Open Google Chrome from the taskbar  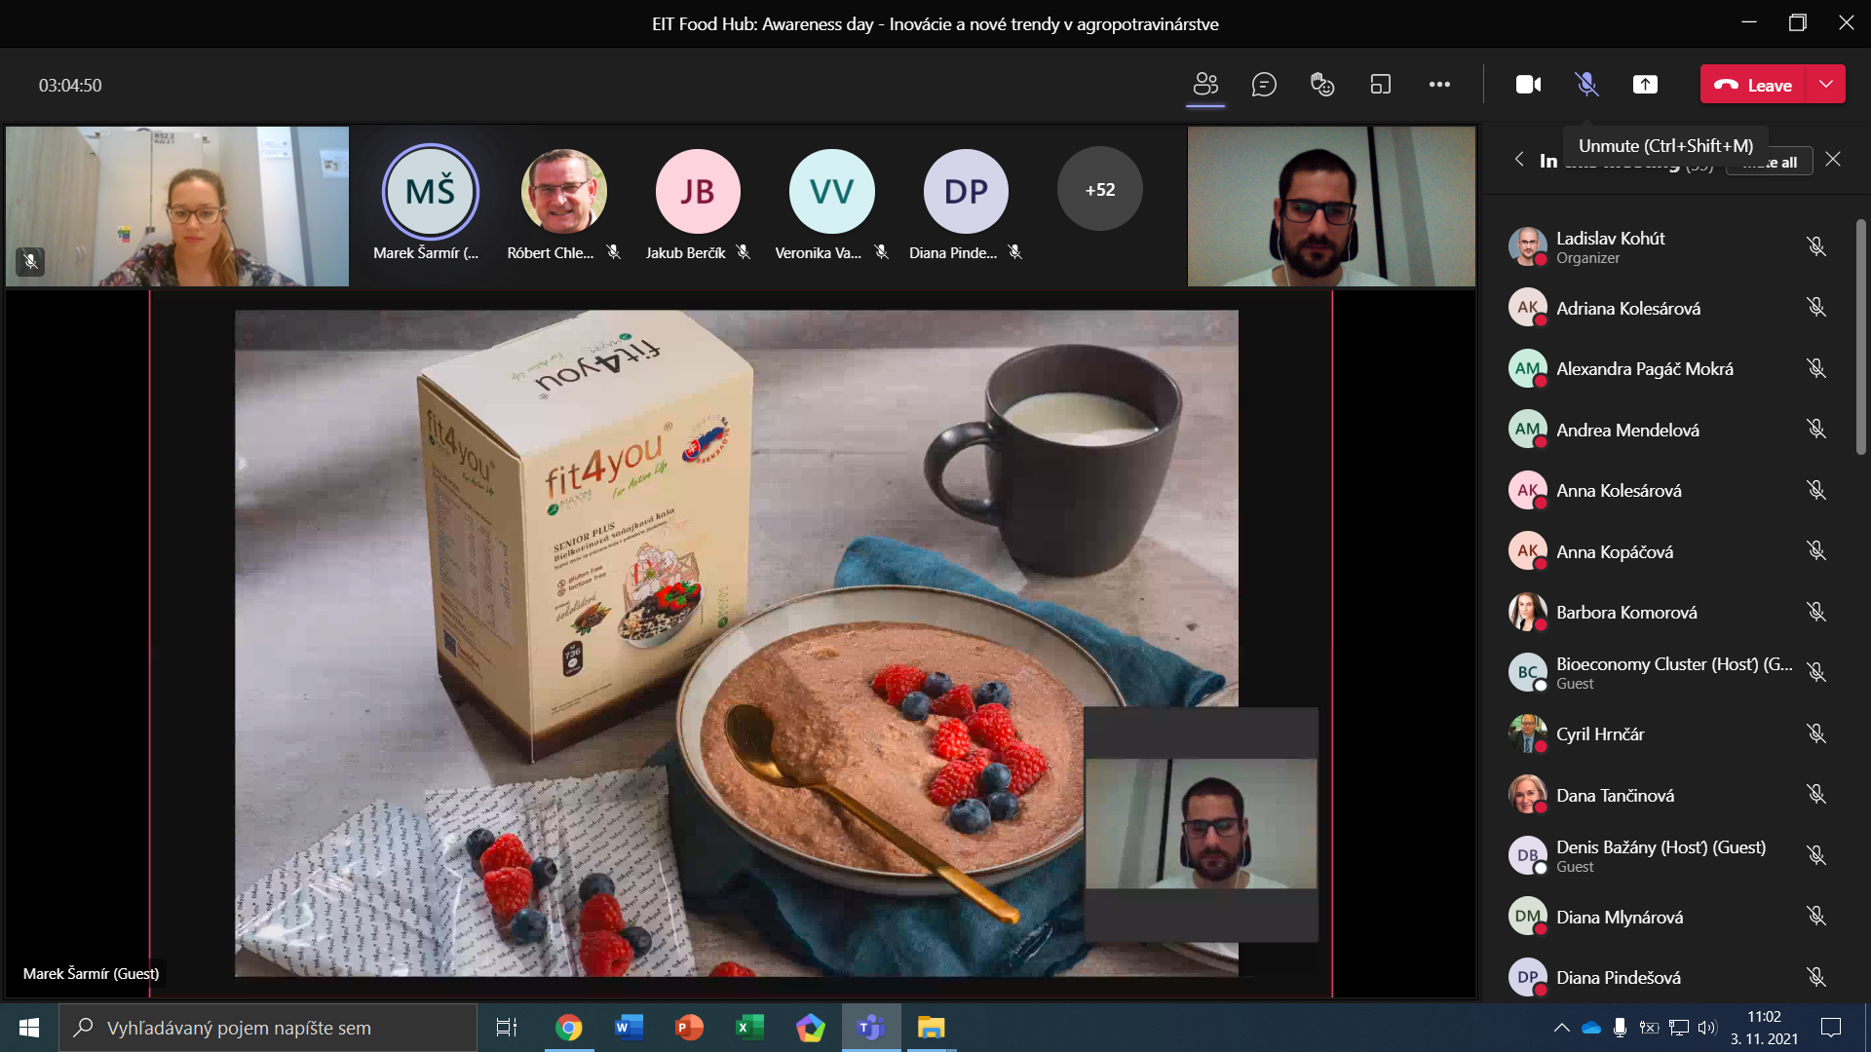click(x=569, y=1028)
